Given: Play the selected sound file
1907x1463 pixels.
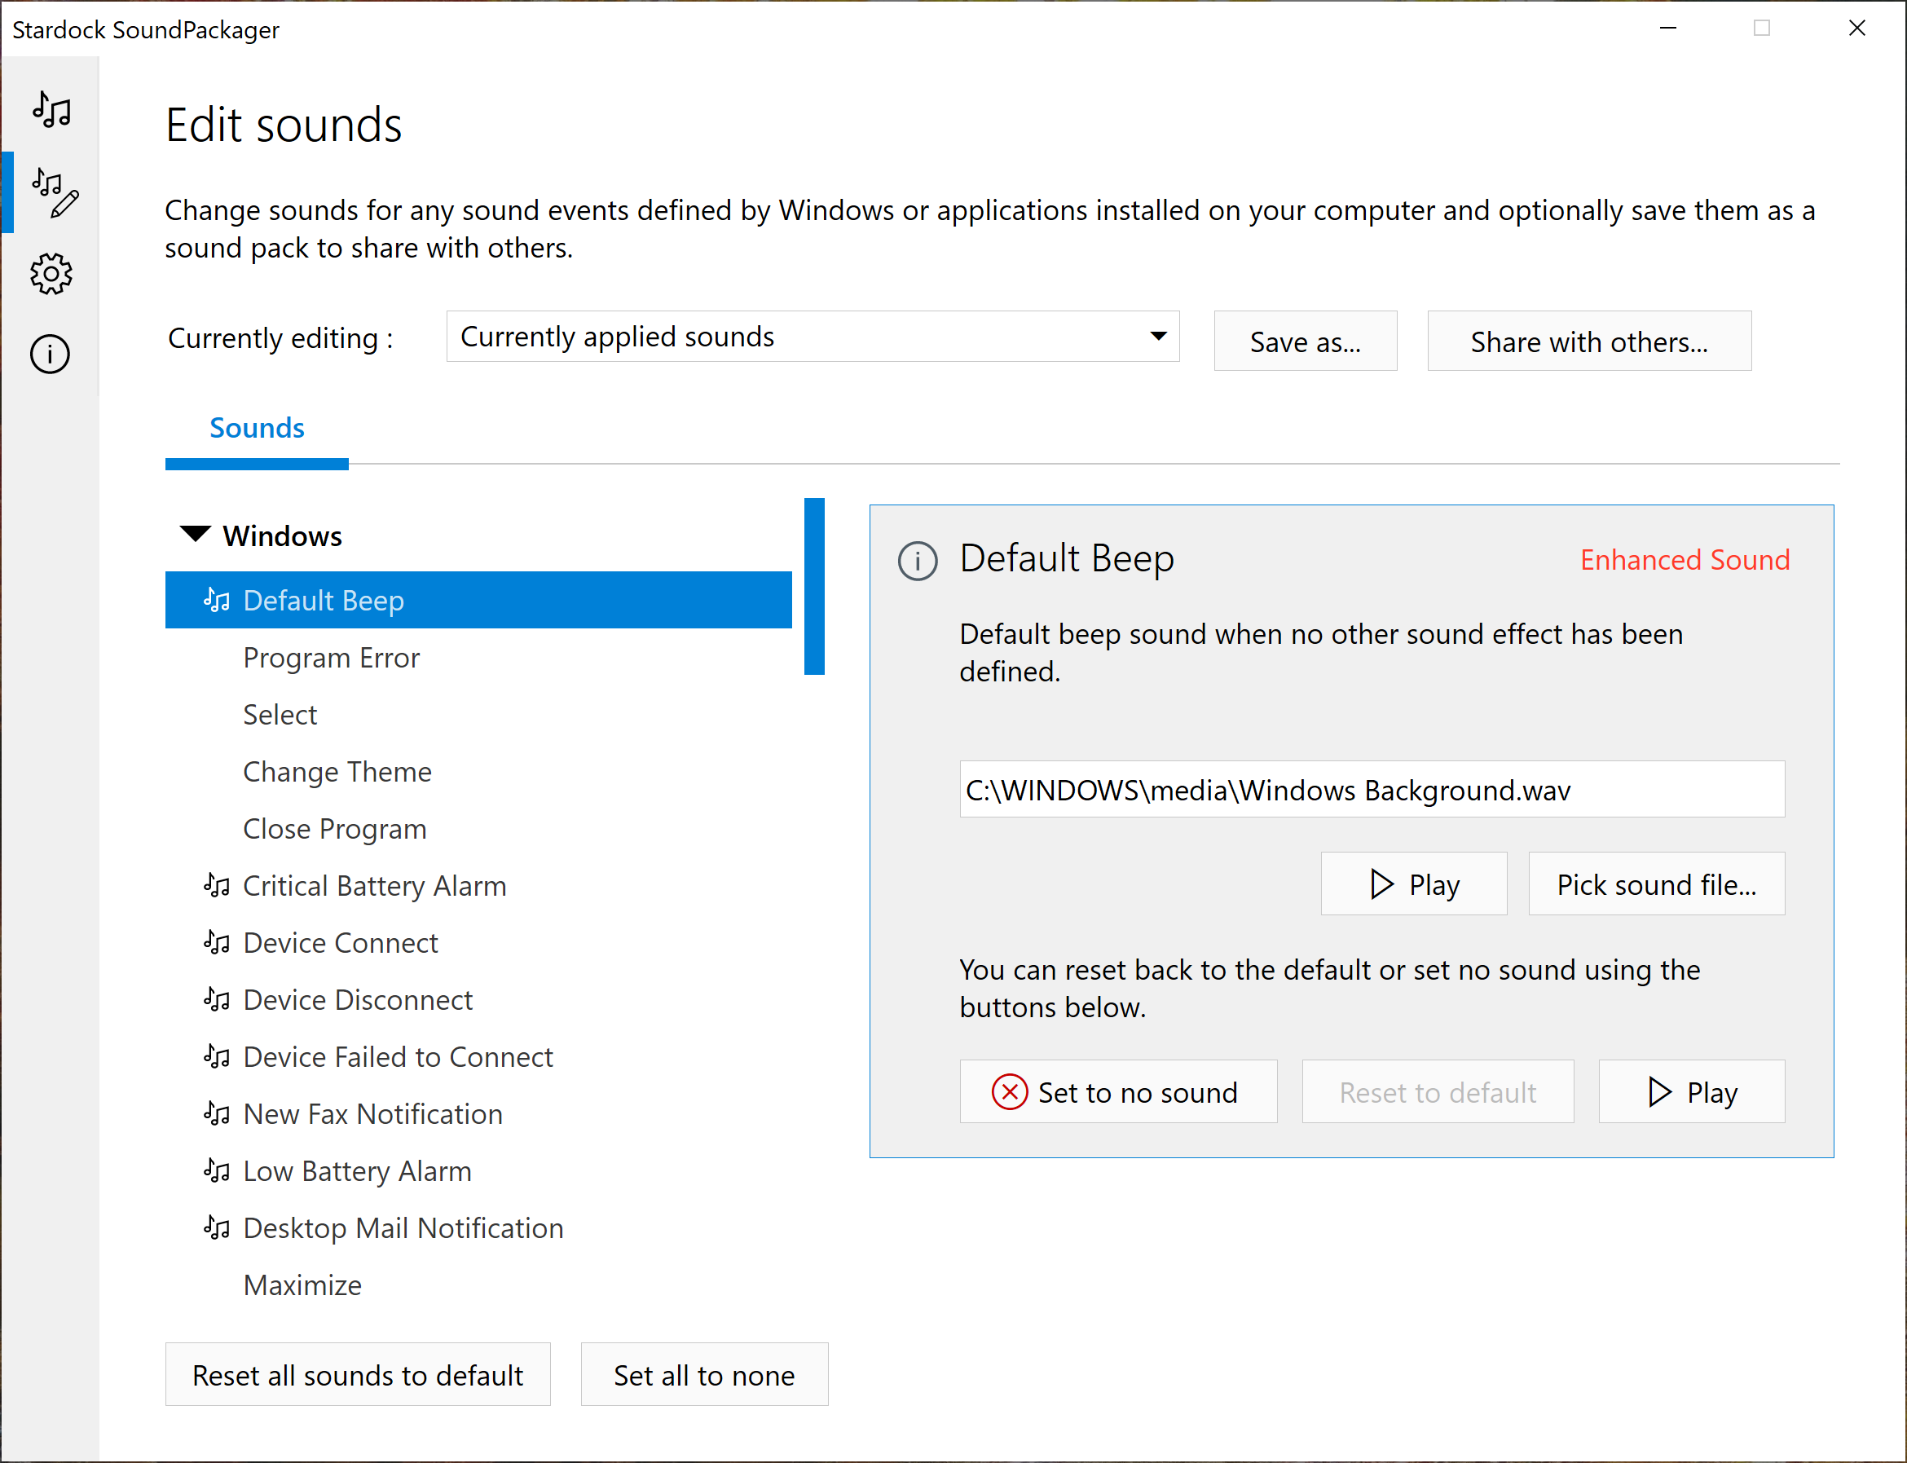Looking at the screenshot, I should 1413,884.
